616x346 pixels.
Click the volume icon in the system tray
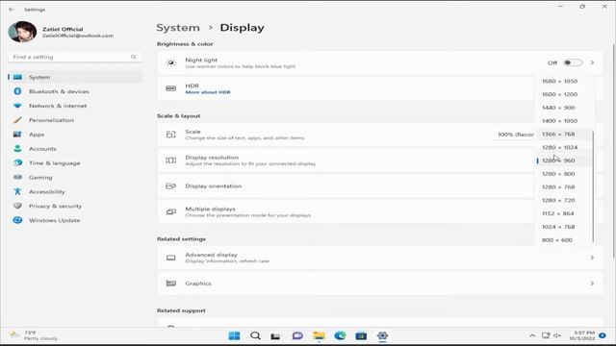[557, 335]
